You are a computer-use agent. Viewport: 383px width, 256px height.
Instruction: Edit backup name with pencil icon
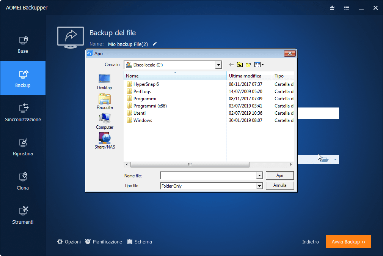155,44
